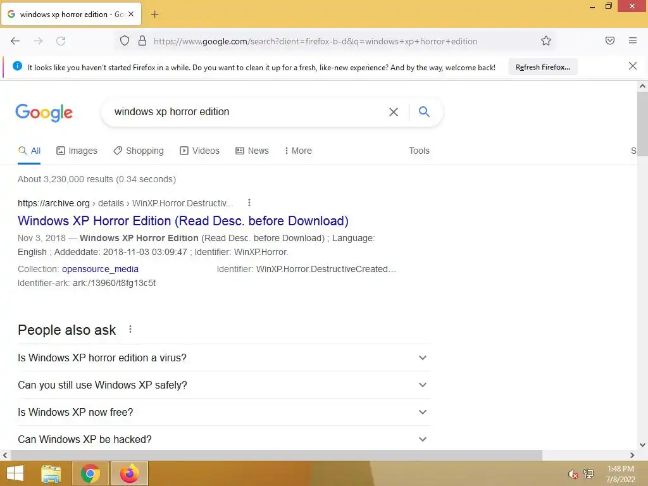The image size is (648, 486).
Task: Click the address bar URL
Action: click(x=315, y=41)
